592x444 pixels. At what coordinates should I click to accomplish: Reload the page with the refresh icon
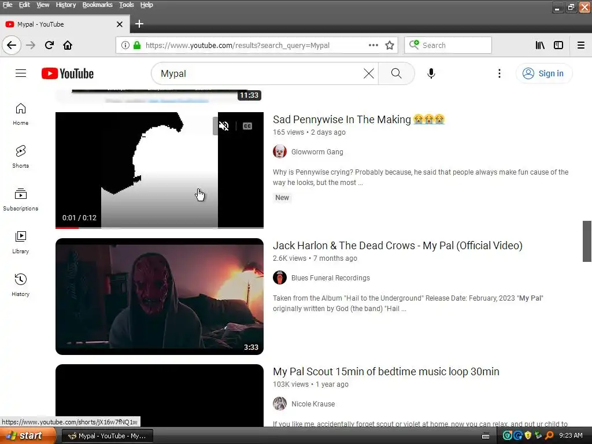[x=49, y=45]
